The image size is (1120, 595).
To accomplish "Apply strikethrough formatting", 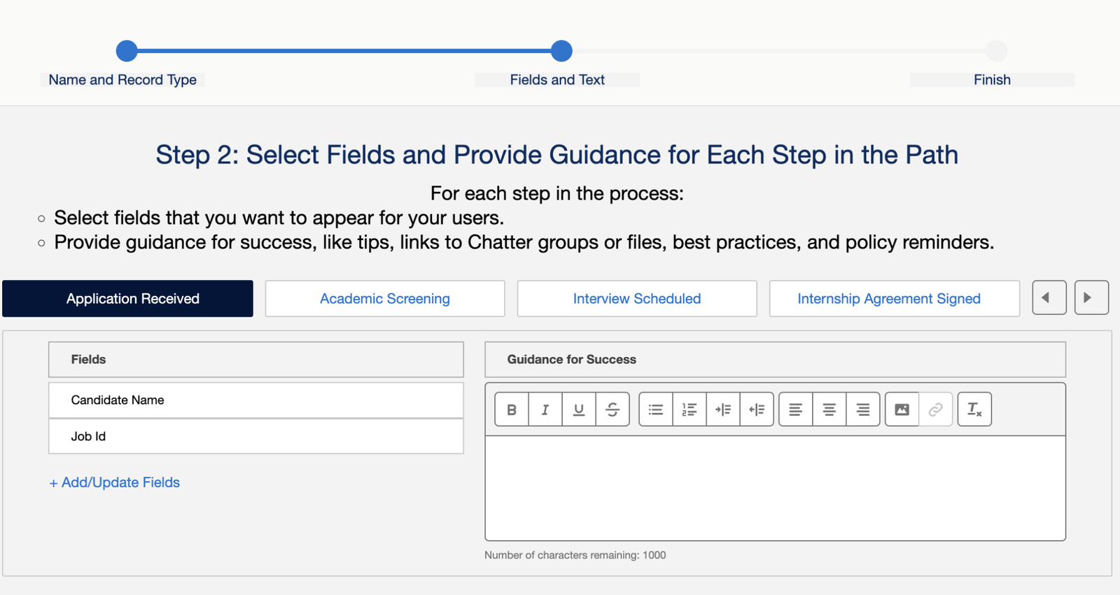I will tap(612, 409).
